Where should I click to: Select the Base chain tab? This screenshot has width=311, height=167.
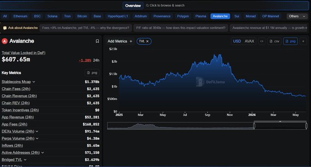[98, 16]
